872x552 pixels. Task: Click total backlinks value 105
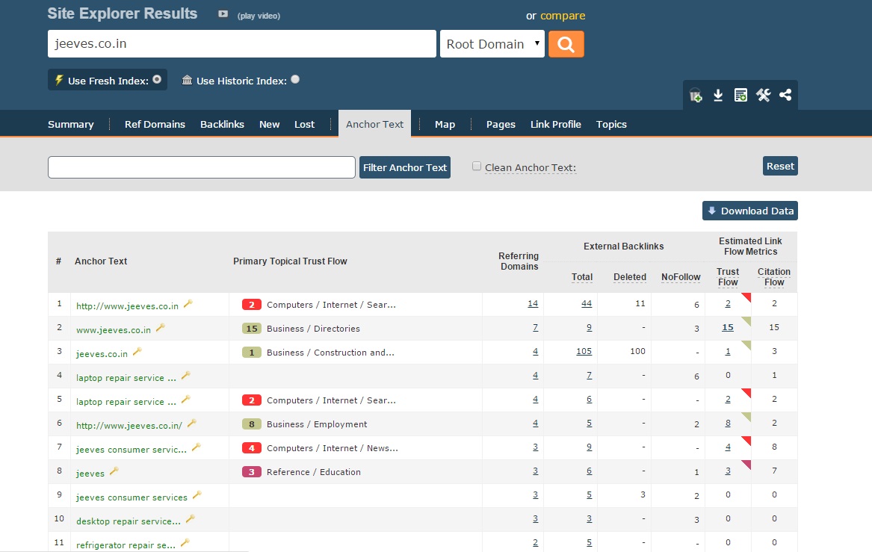pos(584,351)
